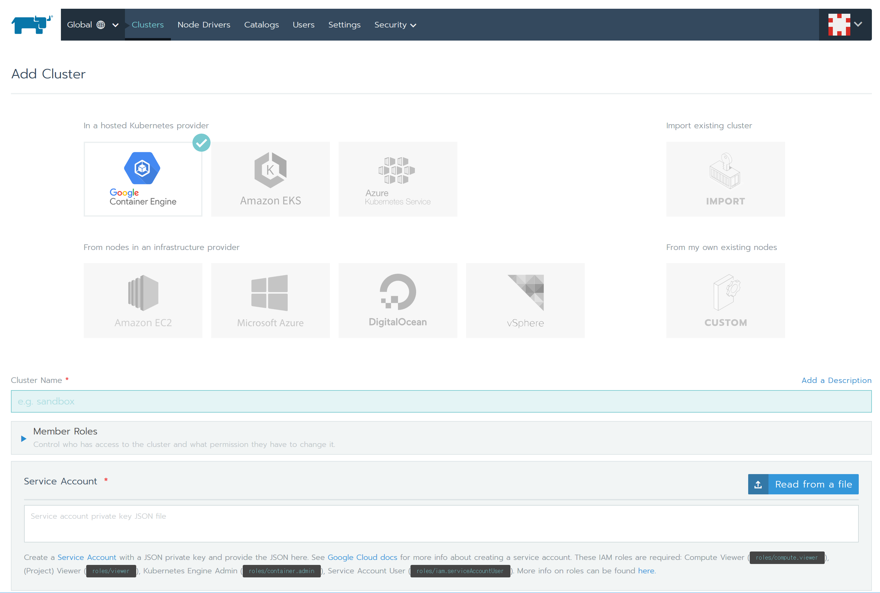This screenshot has height=593, width=880.
Task: Select the vSphere provider tile
Action: (525, 300)
